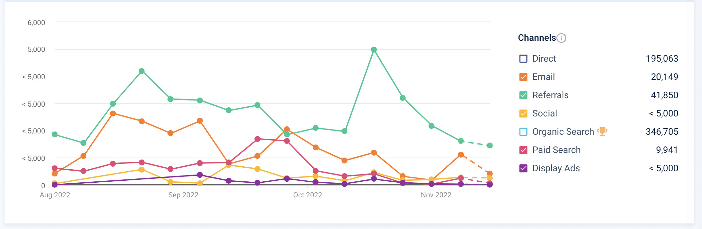The image size is (702, 229).
Task: Click the Channels info icon
Action: click(x=561, y=38)
